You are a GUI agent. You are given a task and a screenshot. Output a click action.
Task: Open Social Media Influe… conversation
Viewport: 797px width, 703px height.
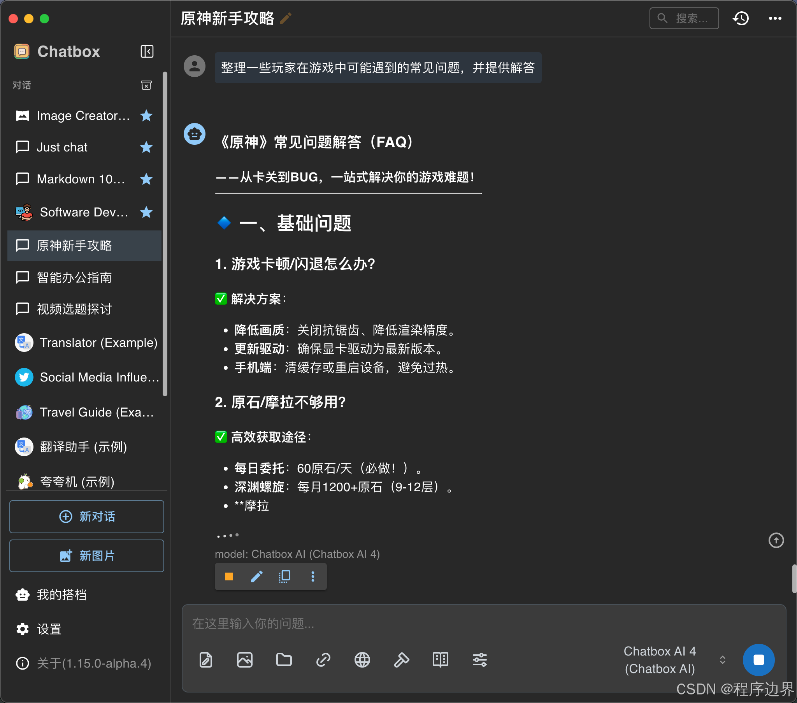click(x=84, y=377)
